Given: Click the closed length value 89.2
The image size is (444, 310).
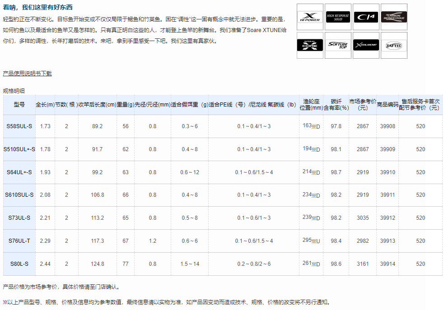Looking at the screenshot, I should [x=98, y=126].
